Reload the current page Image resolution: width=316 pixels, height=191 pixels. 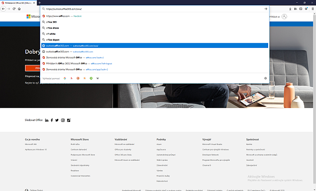(x=14, y=9)
